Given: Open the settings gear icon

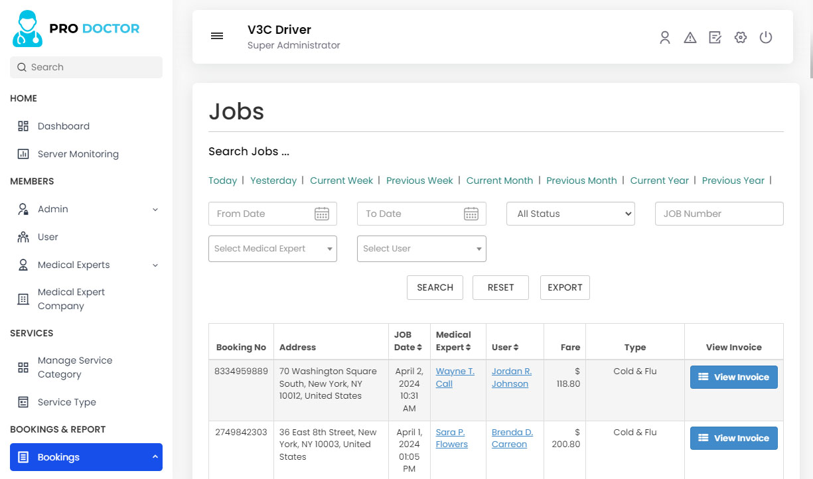Looking at the screenshot, I should (x=740, y=37).
